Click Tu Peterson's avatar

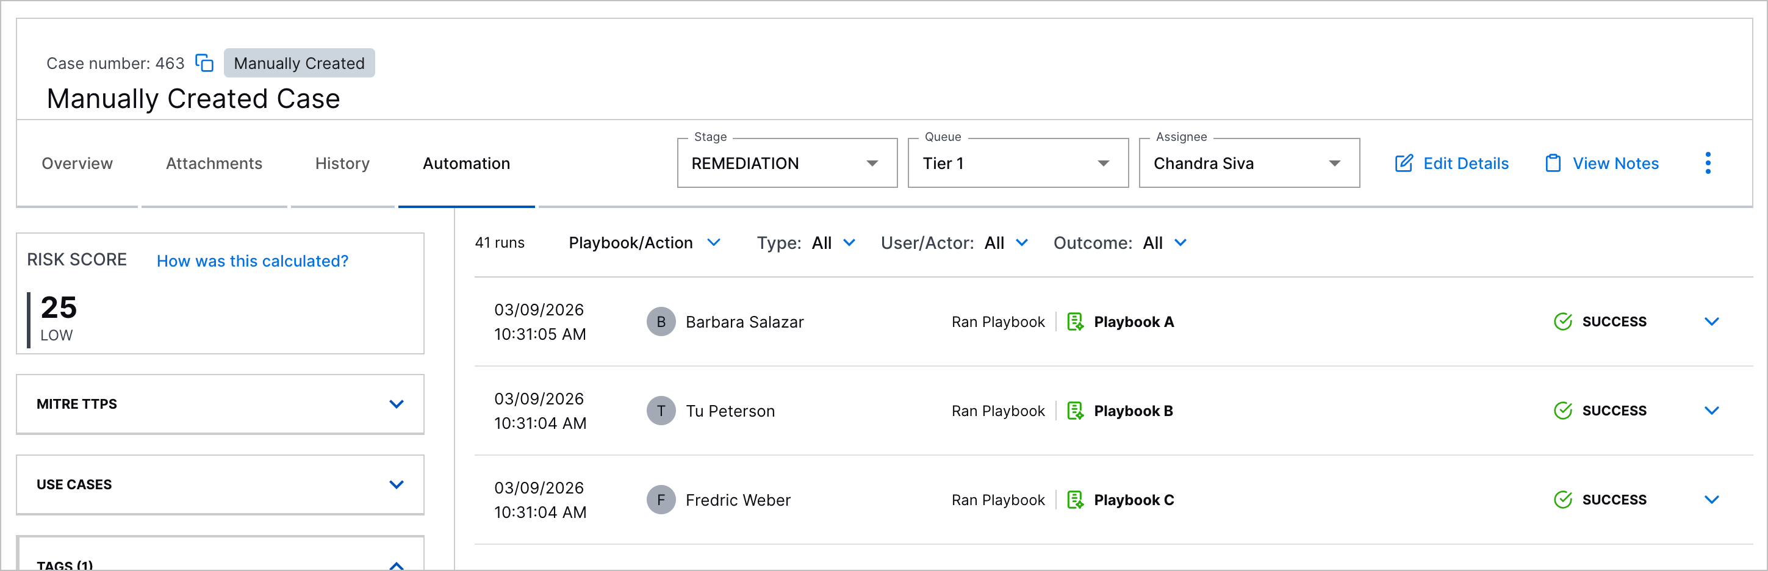point(660,411)
